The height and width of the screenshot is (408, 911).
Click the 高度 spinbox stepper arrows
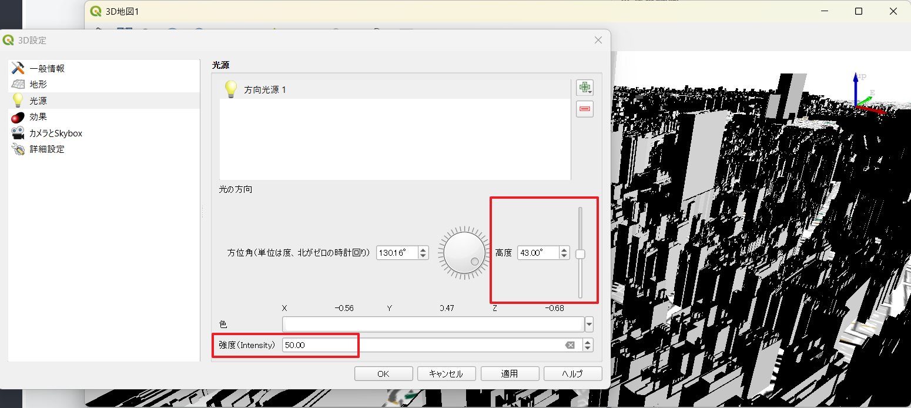(x=564, y=253)
